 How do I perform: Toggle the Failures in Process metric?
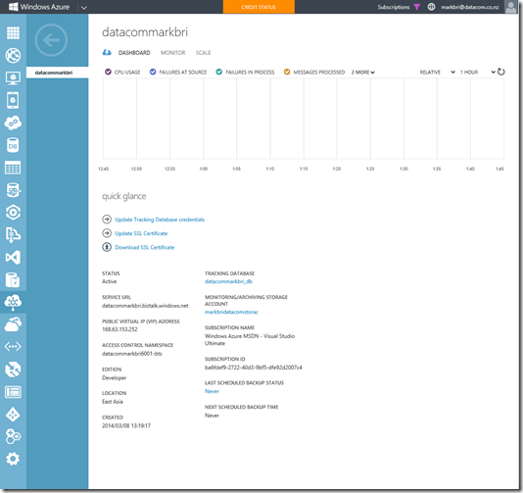[x=219, y=72]
